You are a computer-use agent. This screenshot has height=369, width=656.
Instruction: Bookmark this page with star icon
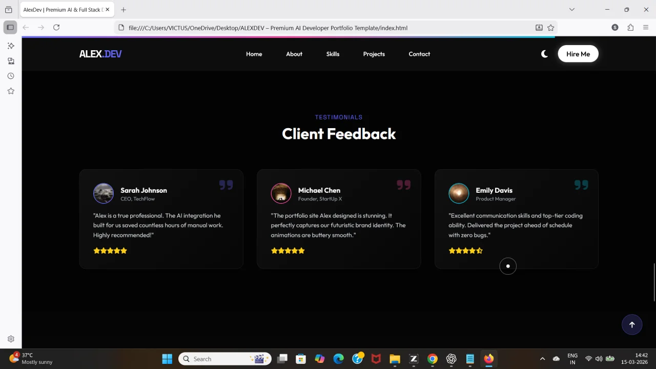click(x=551, y=28)
